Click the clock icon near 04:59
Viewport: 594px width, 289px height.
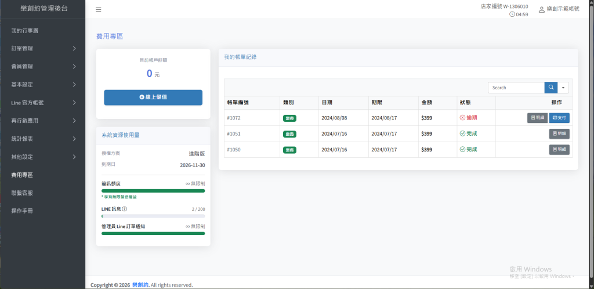pyautogui.click(x=512, y=14)
